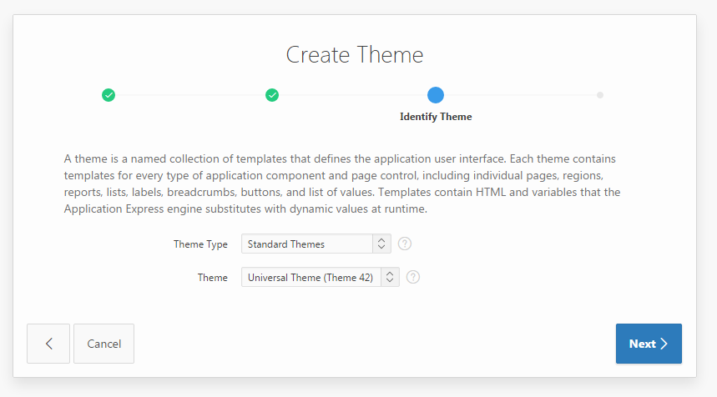Select the blue current step circle
Viewport: 717px width, 397px height.
[x=435, y=95]
